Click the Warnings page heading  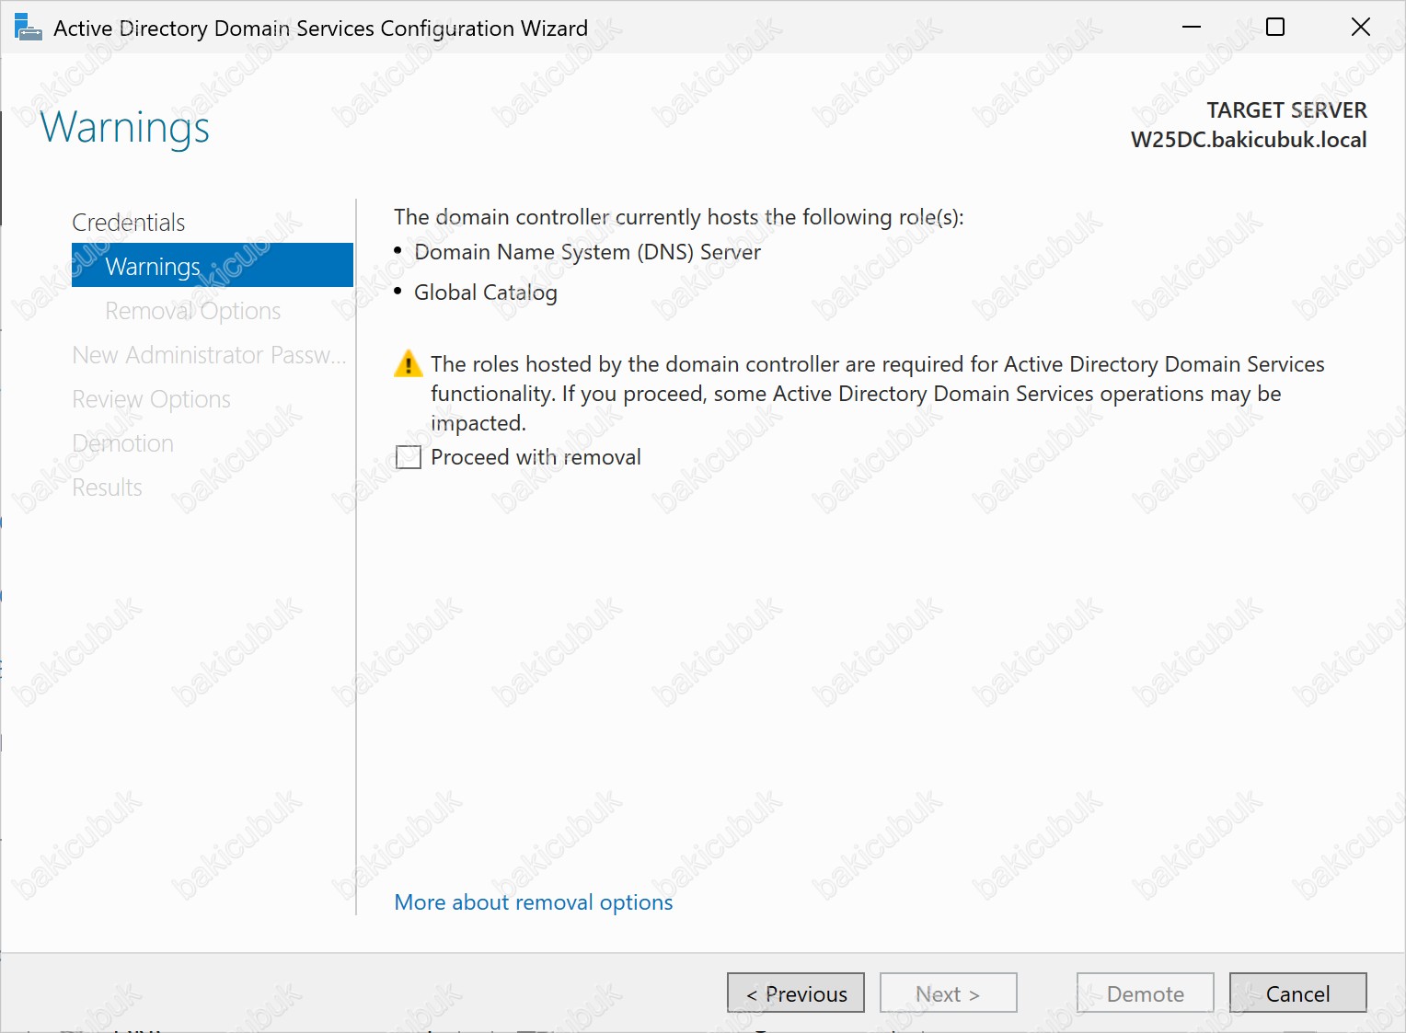[x=125, y=128]
